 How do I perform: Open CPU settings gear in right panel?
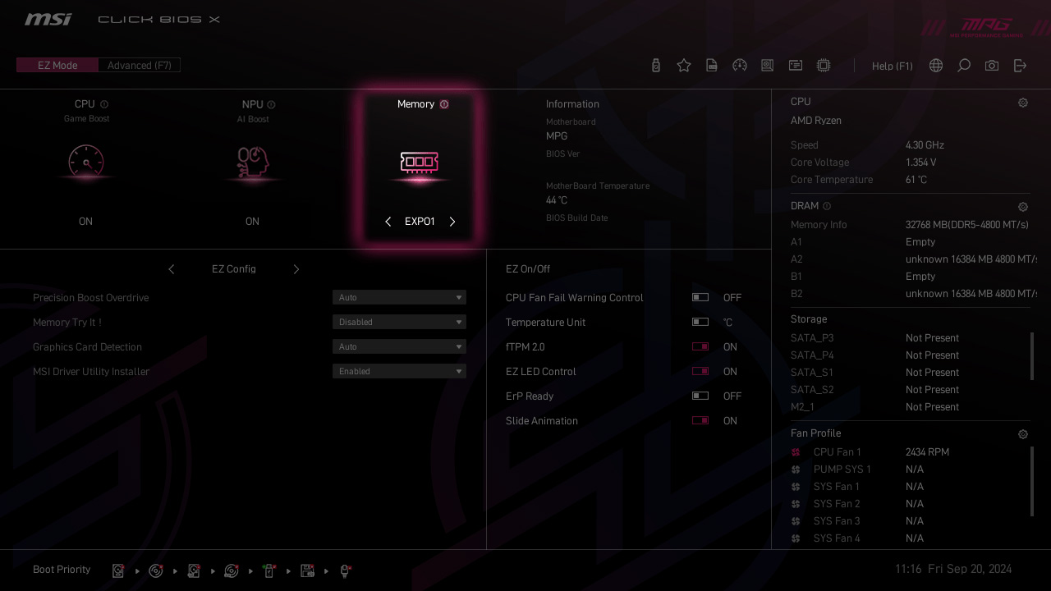pyautogui.click(x=1023, y=103)
